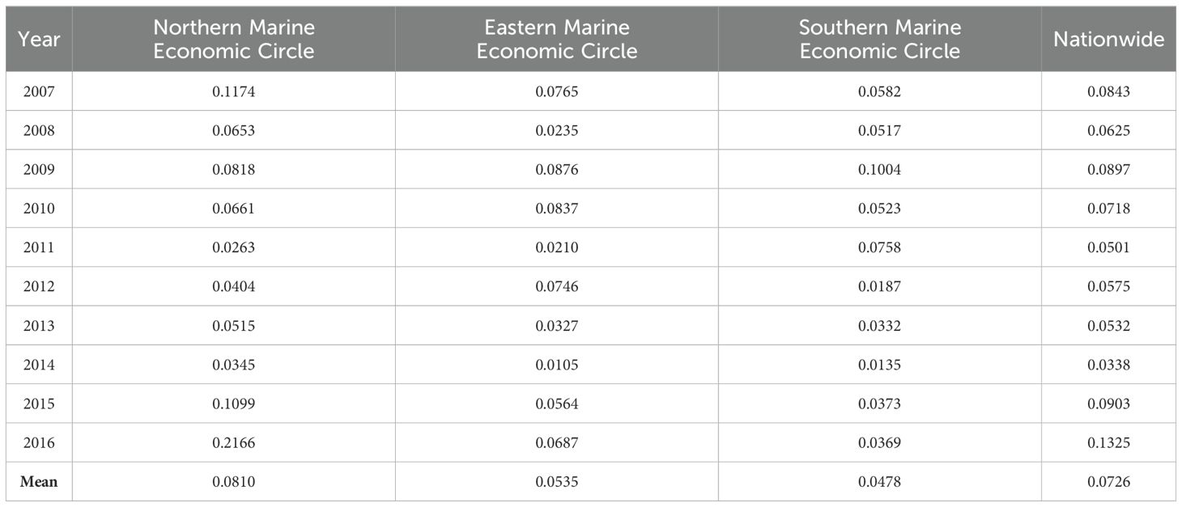Viewport: 1182px width, 507px height.
Task: Select the Eastern Marine Economic Circle header
Action: [557, 39]
